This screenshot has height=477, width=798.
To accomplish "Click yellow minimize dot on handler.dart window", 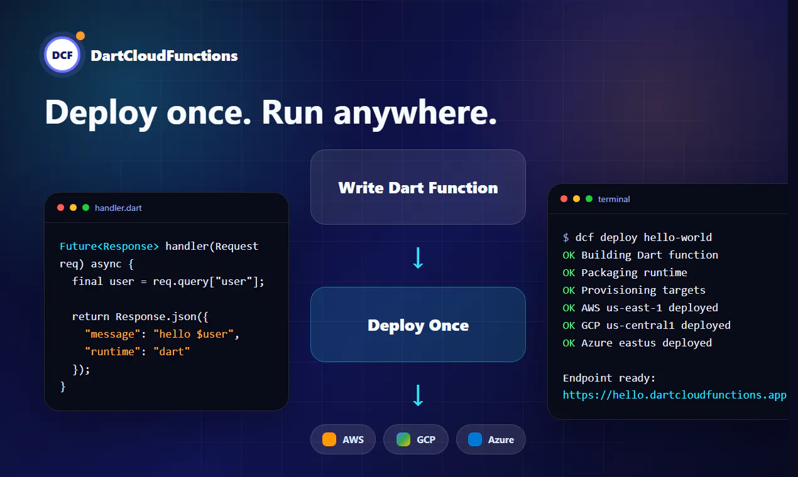I will tap(74, 208).
